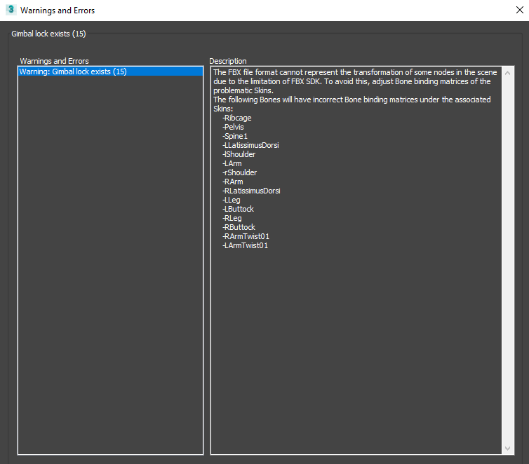Click the -lShoulder bone entry
529x464 pixels.
tap(239, 154)
